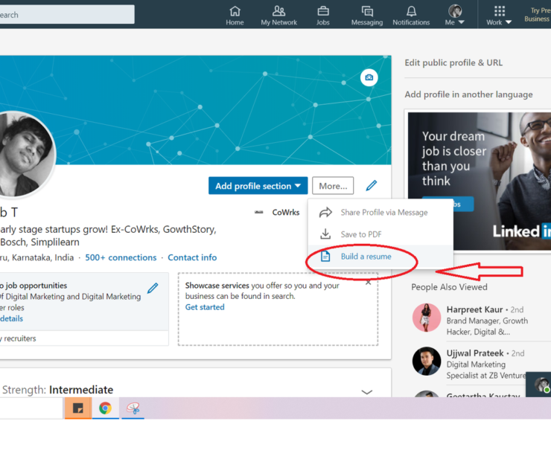
Task: Open Ujjwal Prateek's profile name
Action: tap(475, 353)
